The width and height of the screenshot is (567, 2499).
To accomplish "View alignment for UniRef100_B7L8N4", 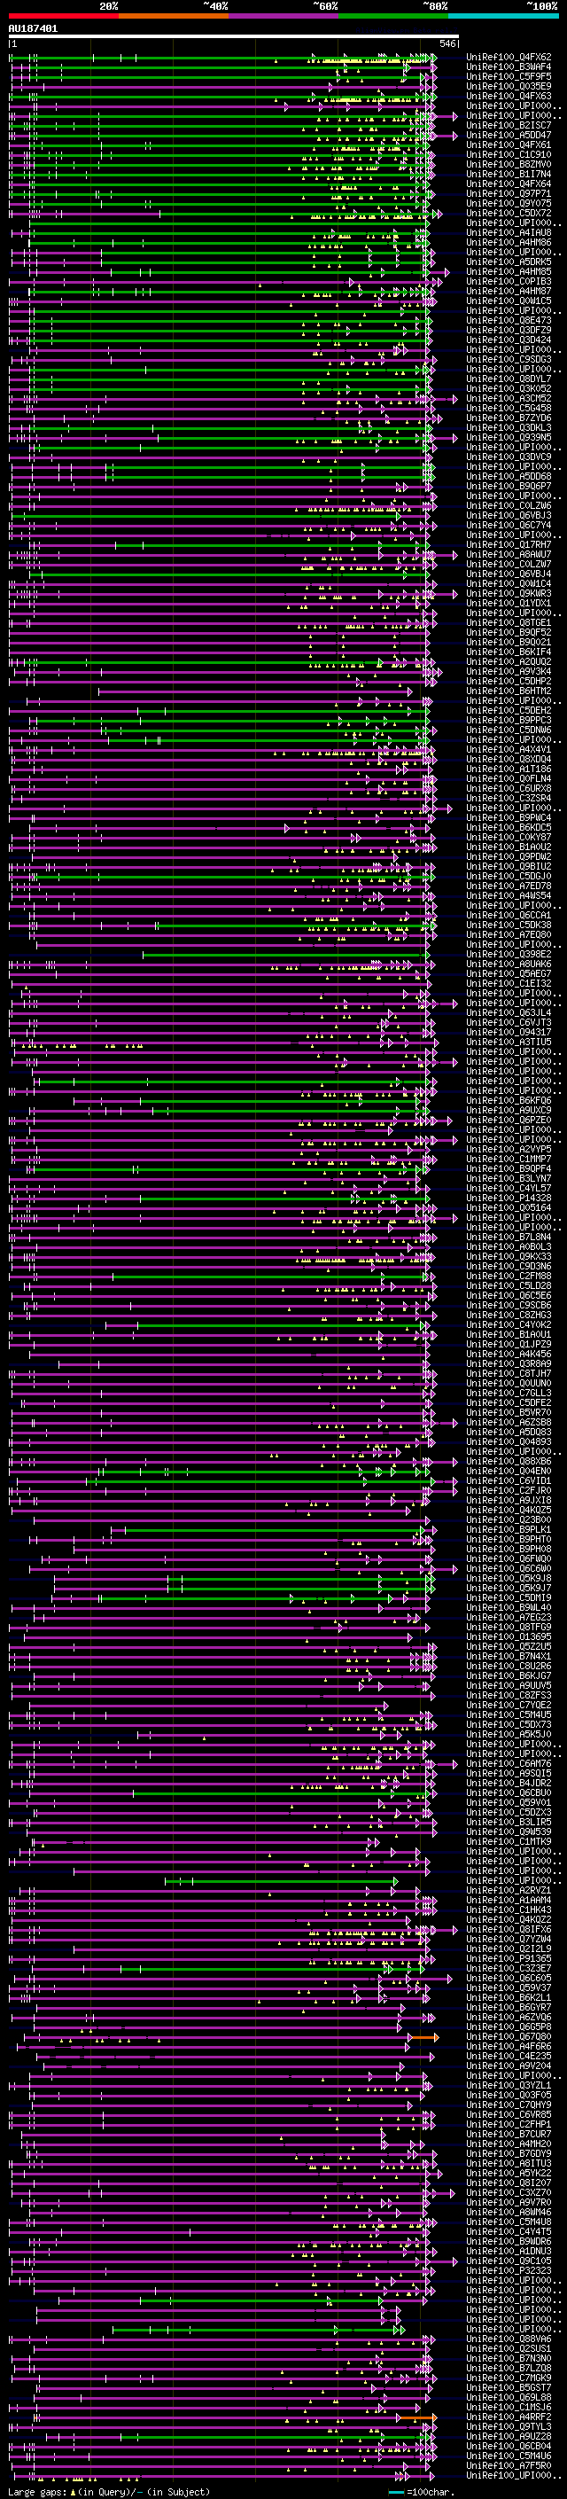I will (509, 1237).
